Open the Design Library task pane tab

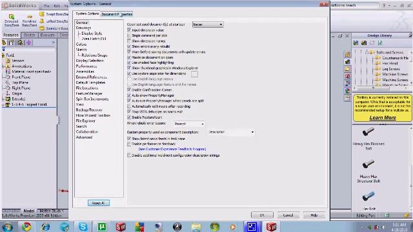click(x=347, y=62)
